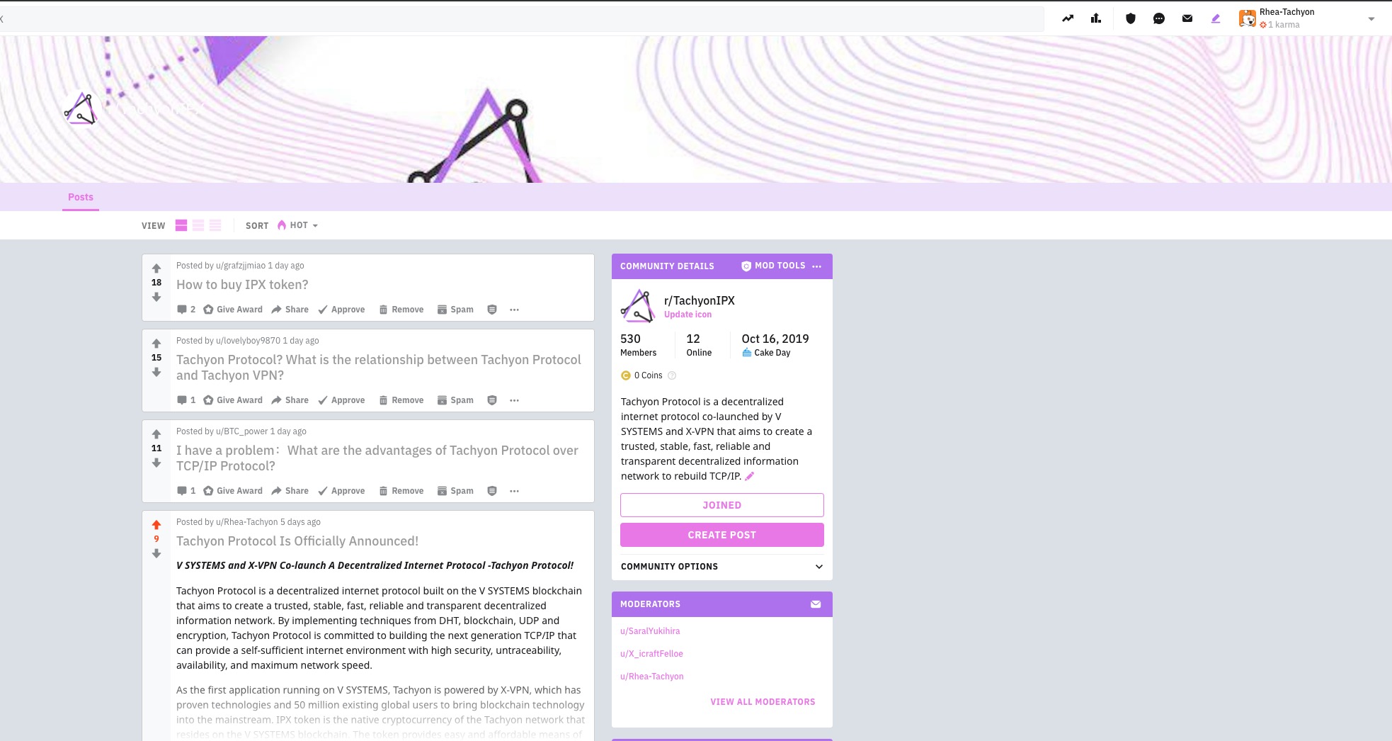Select the compact view layout icon
This screenshot has height=741, width=1392.
tap(215, 225)
